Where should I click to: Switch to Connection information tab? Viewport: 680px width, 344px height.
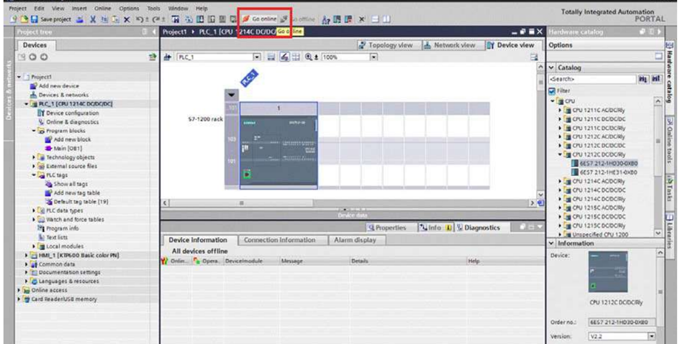(x=278, y=240)
